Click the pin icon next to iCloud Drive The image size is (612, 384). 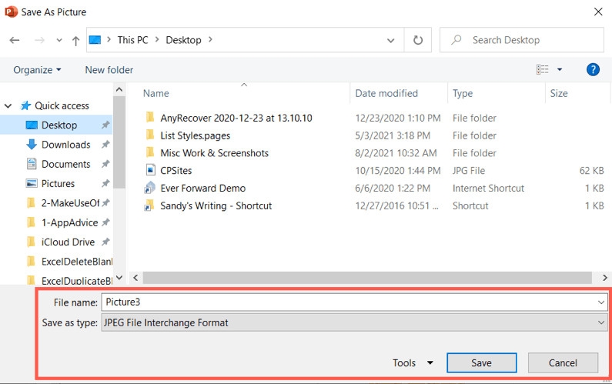105,242
